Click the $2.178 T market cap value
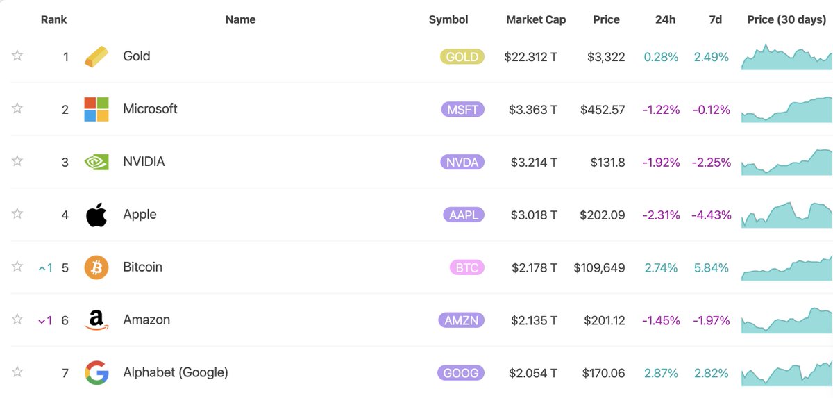The height and width of the screenshot is (398, 833). pyautogui.click(x=535, y=268)
